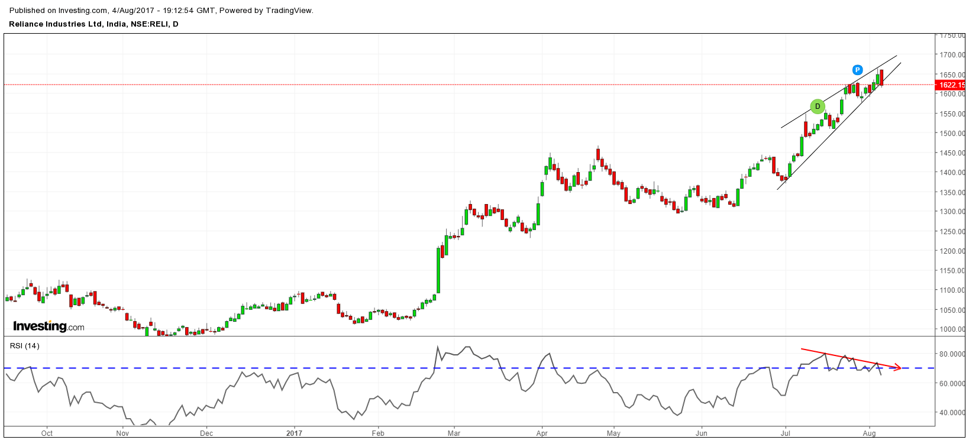Viewport: 969px width, 440px height.
Task: Click the 60.0000 RSI axis label
Action: (952, 383)
